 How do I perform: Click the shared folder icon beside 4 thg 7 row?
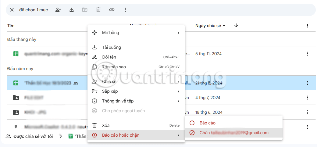[x=16, y=98]
